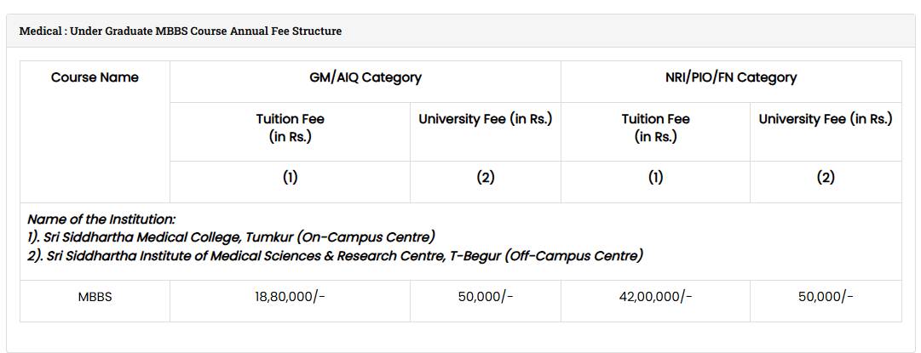
Task: Click the MBBS course name cell
Action: pyautogui.click(x=95, y=297)
